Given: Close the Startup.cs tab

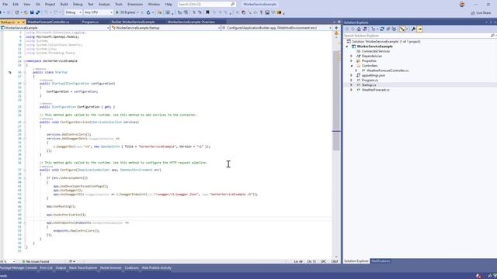Looking at the screenshot, I should point(23,22).
